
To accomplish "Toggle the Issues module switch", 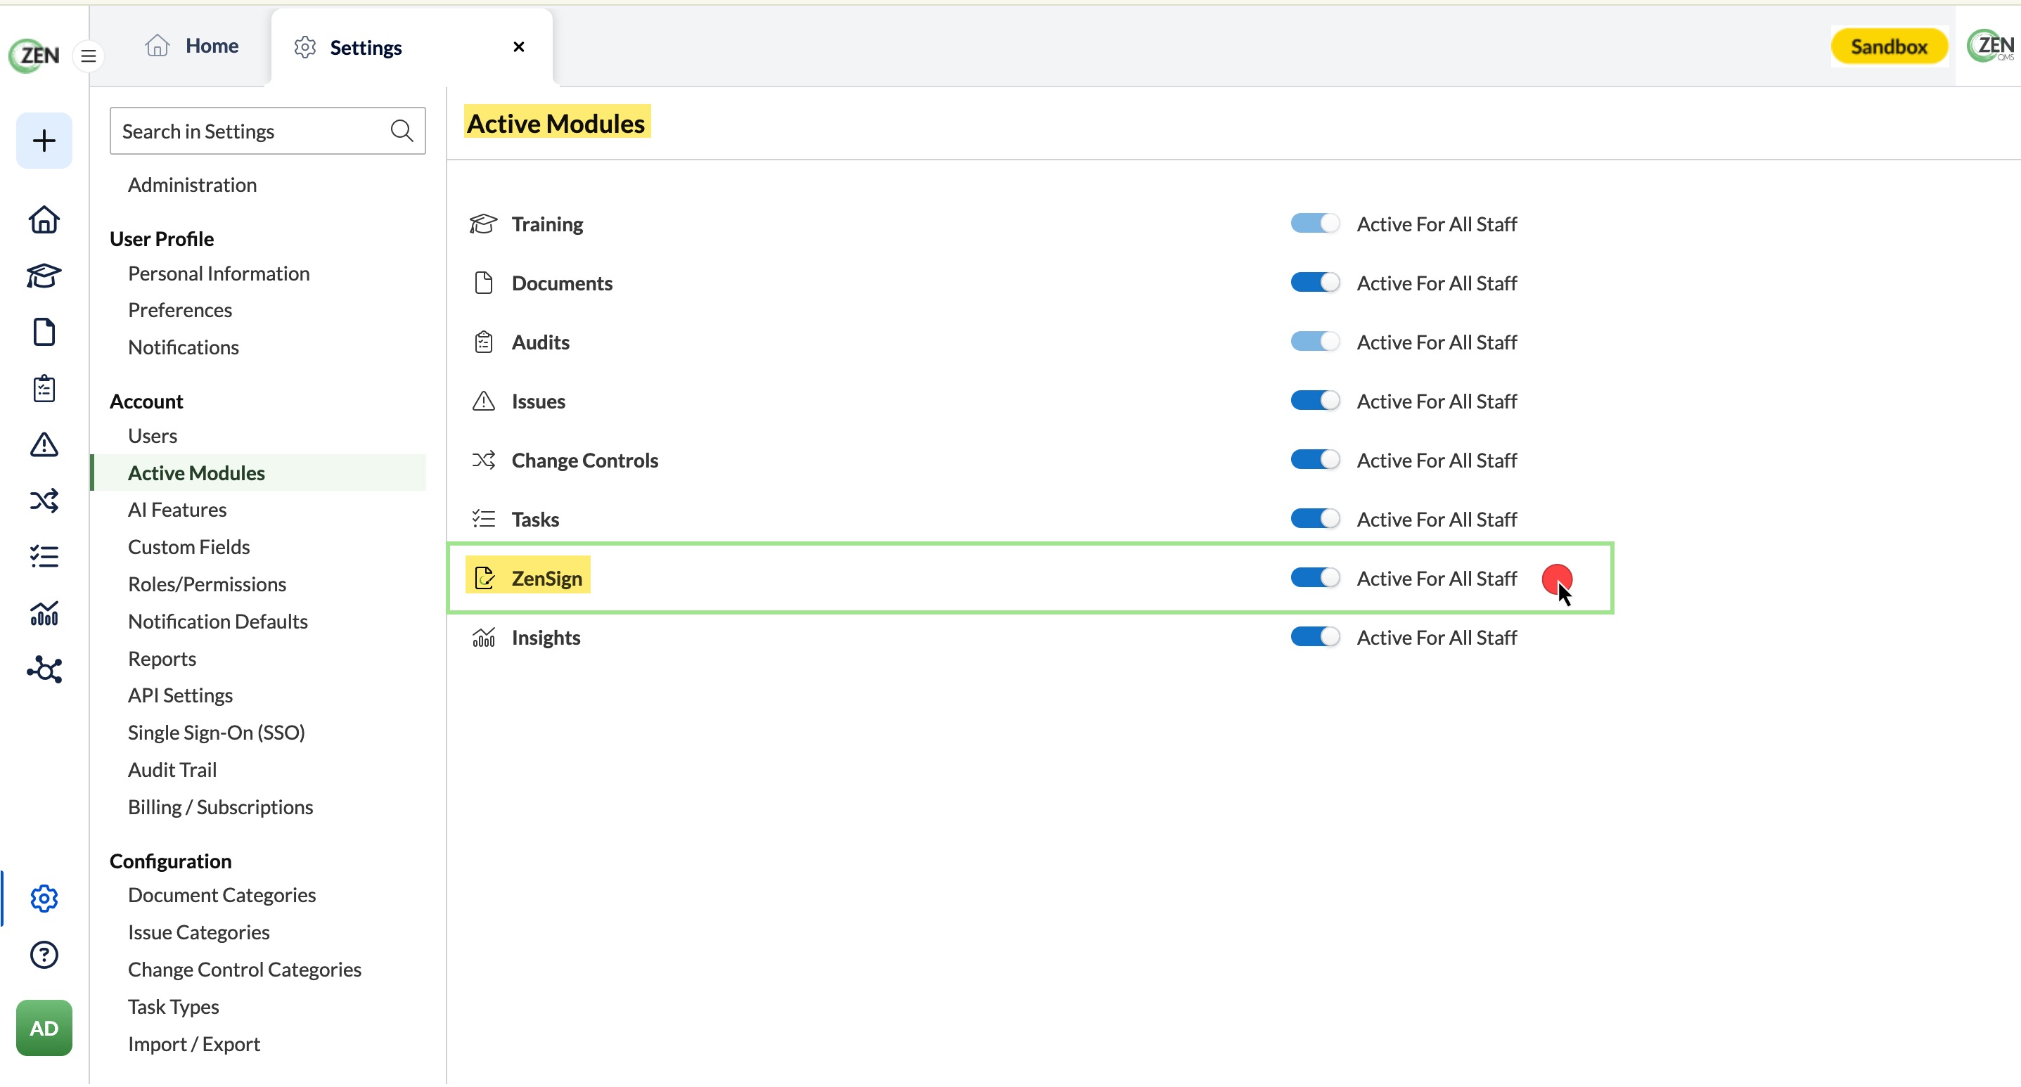I will tap(1315, 401).
